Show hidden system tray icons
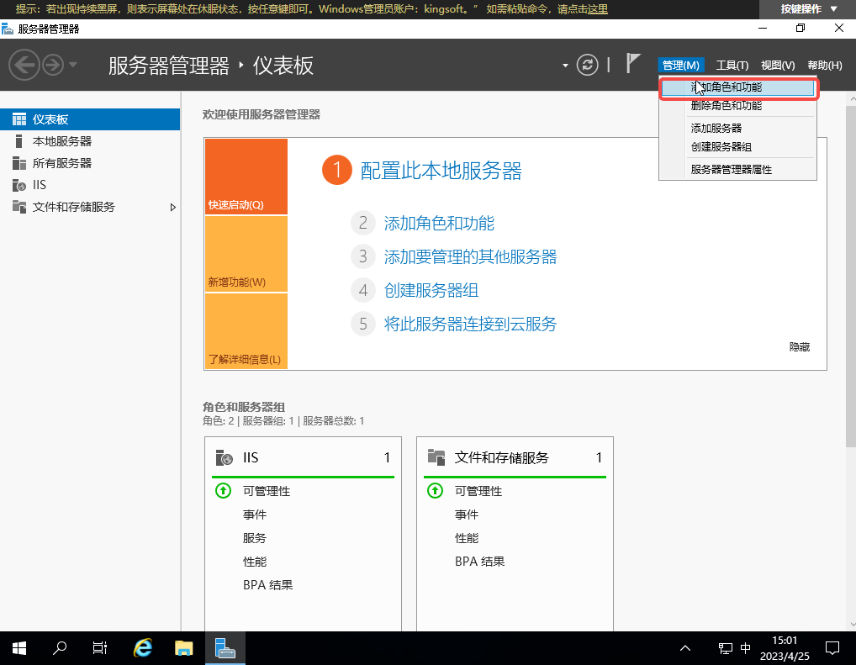856x665 pixels. pyautogui.click(x=685, y=647)
